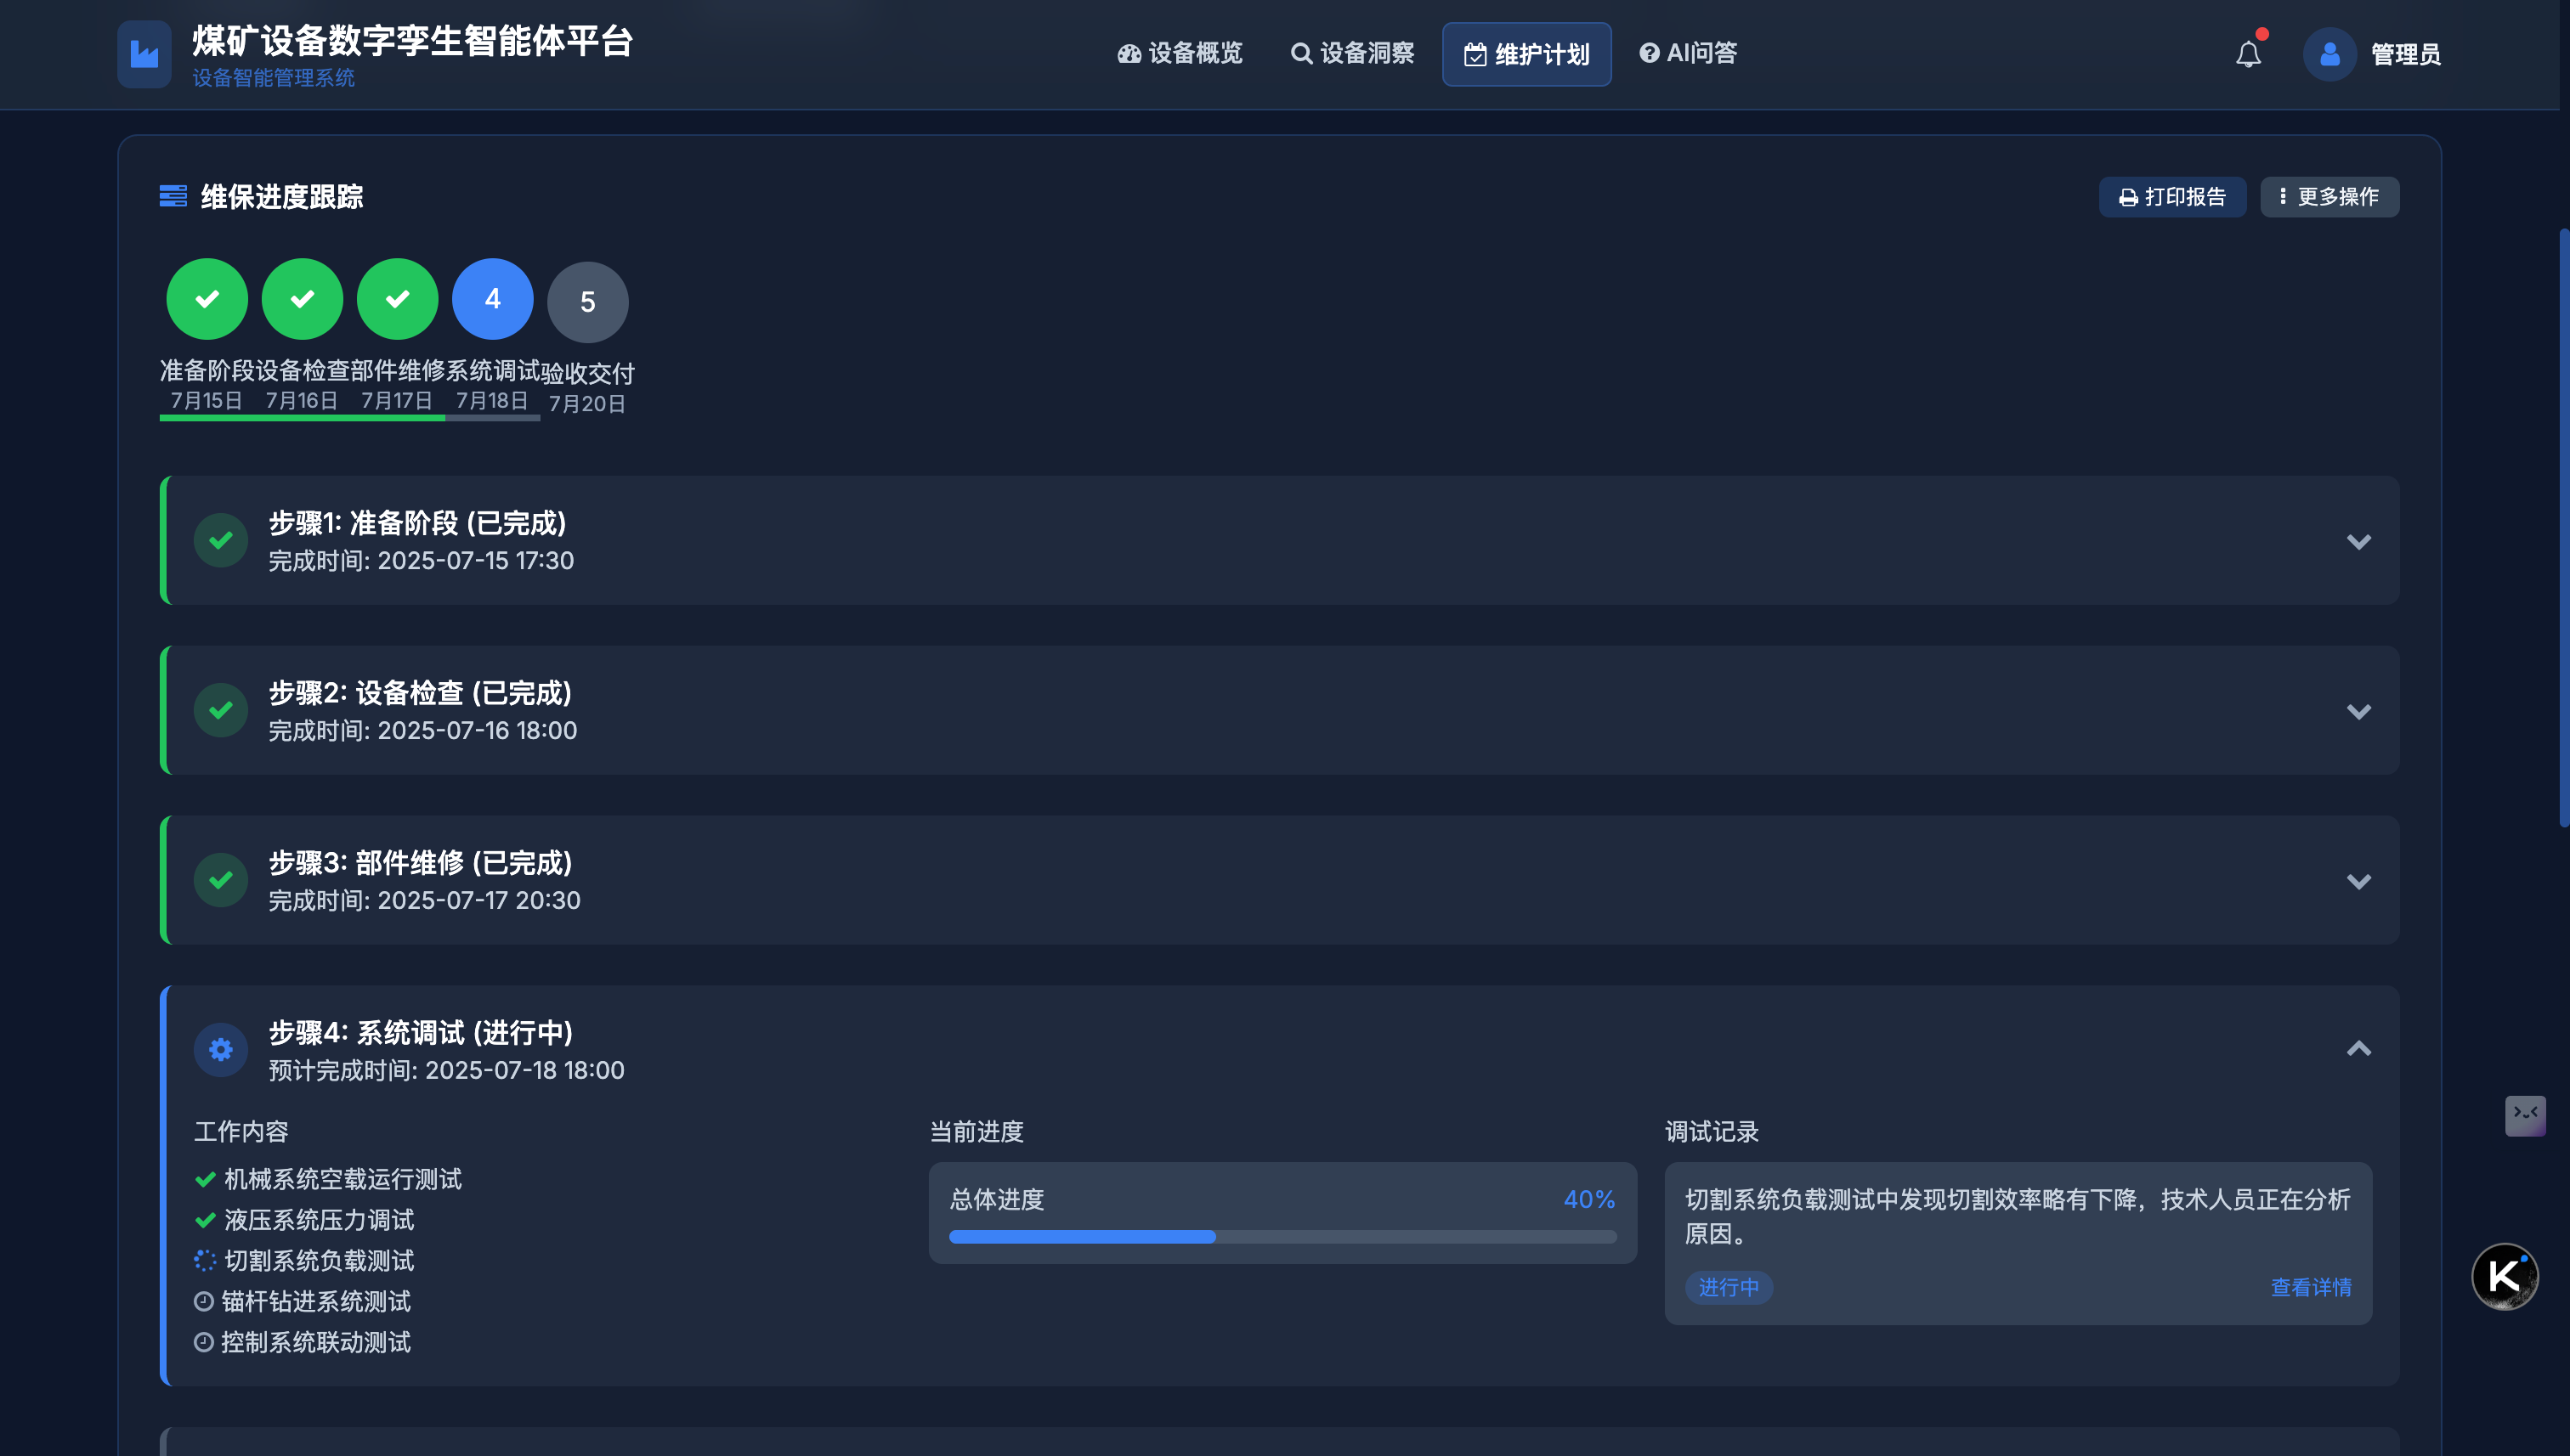This screenshot has height=1456, width=2570.
Task: Click the step timeline progress line
Action: (350, 418)
